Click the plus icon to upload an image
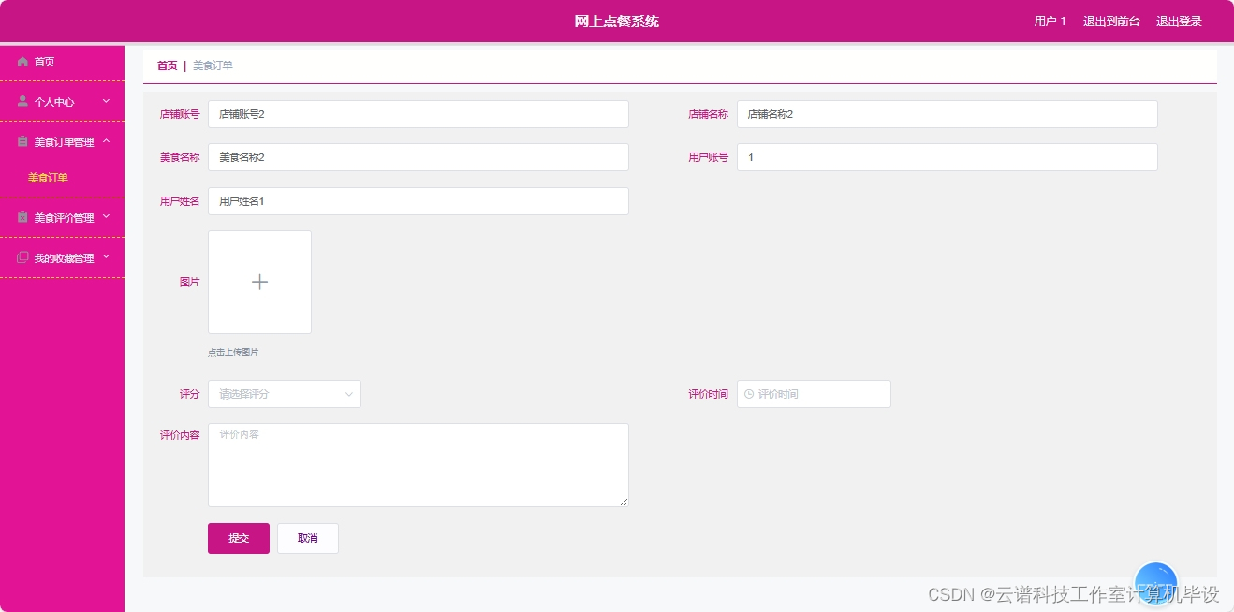 point(259,282)
